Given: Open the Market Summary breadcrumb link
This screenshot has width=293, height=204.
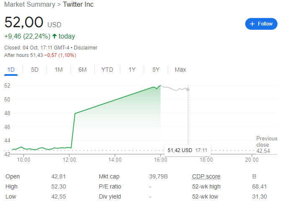Looking at the screenshot, I should [29, 5].
